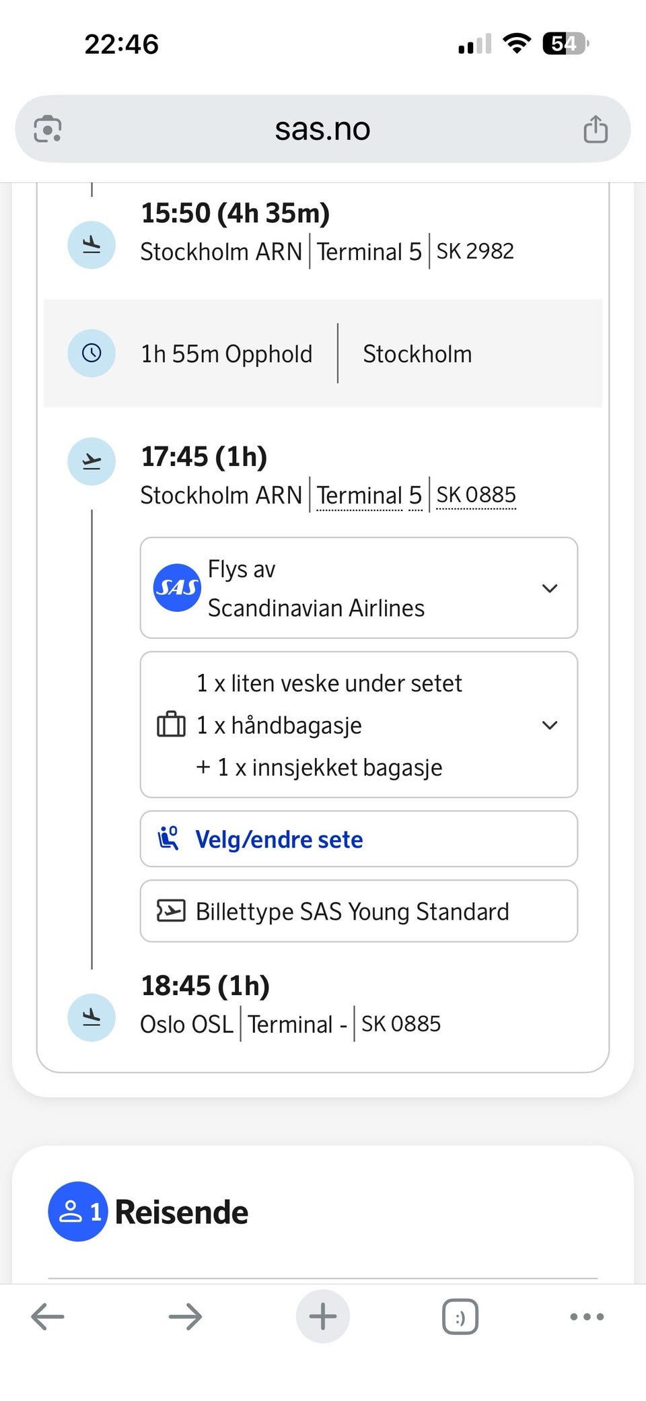Go back with the browser back arrow

pyautogui.click(x=48, y=1316)
